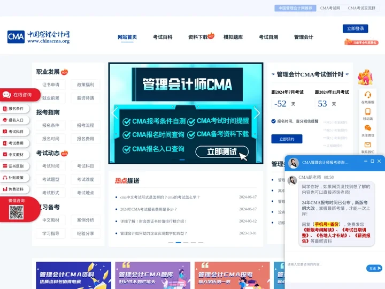Click 案例分析 in left panel

pos(86,220)
